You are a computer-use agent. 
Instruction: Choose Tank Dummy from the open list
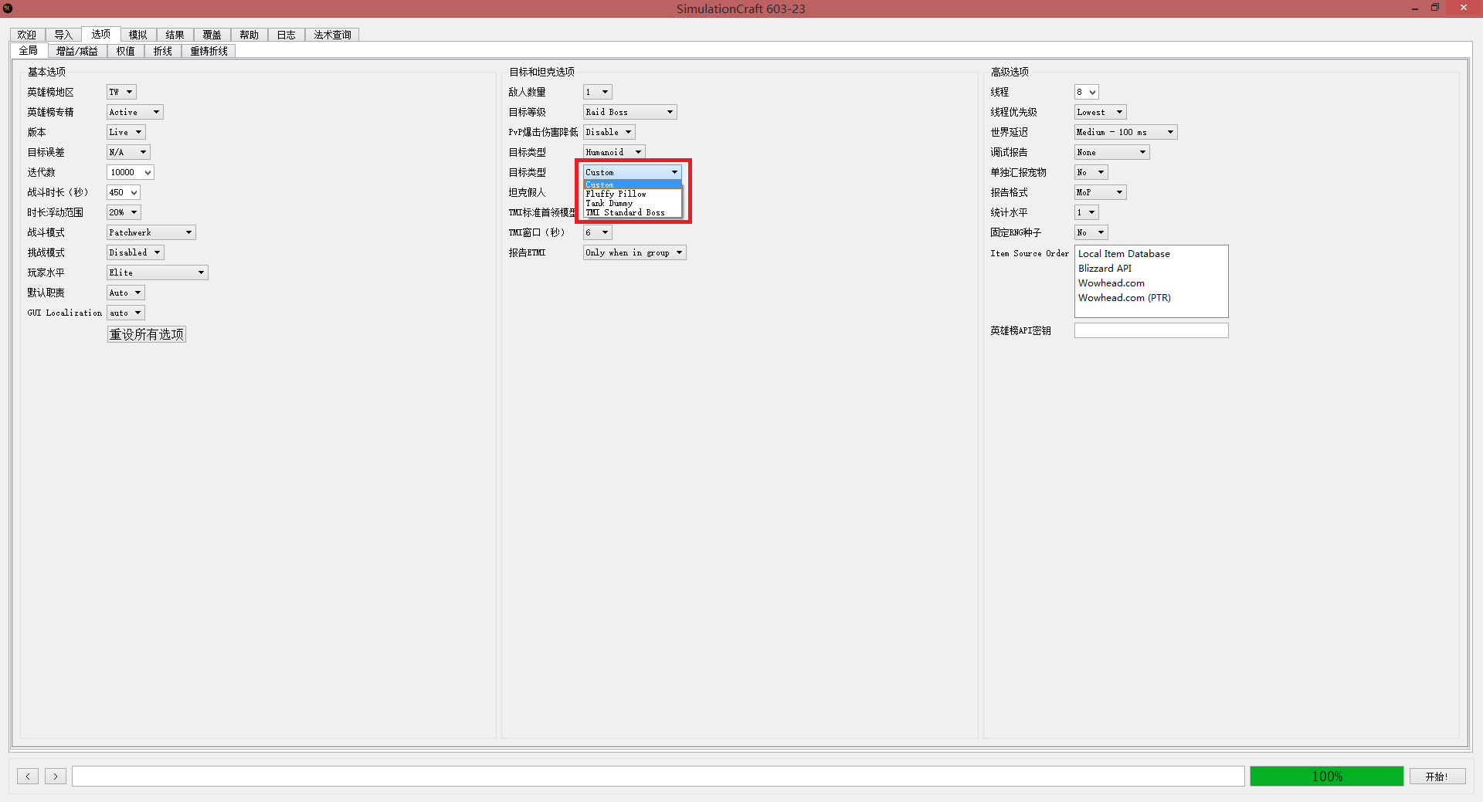(633, 203)
